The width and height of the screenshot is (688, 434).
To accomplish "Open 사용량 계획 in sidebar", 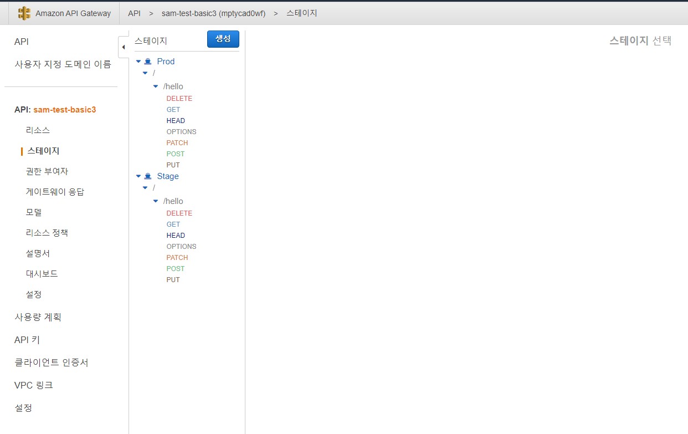I will [38, 317].
